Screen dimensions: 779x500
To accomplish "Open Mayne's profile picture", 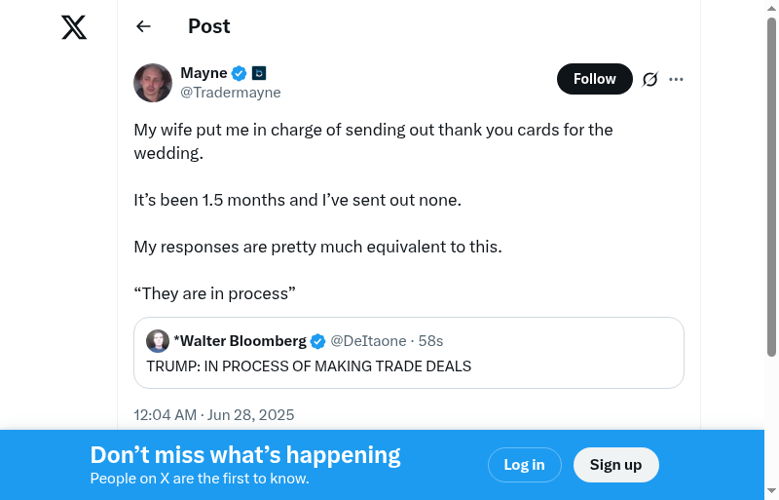I will pos(153,83).
